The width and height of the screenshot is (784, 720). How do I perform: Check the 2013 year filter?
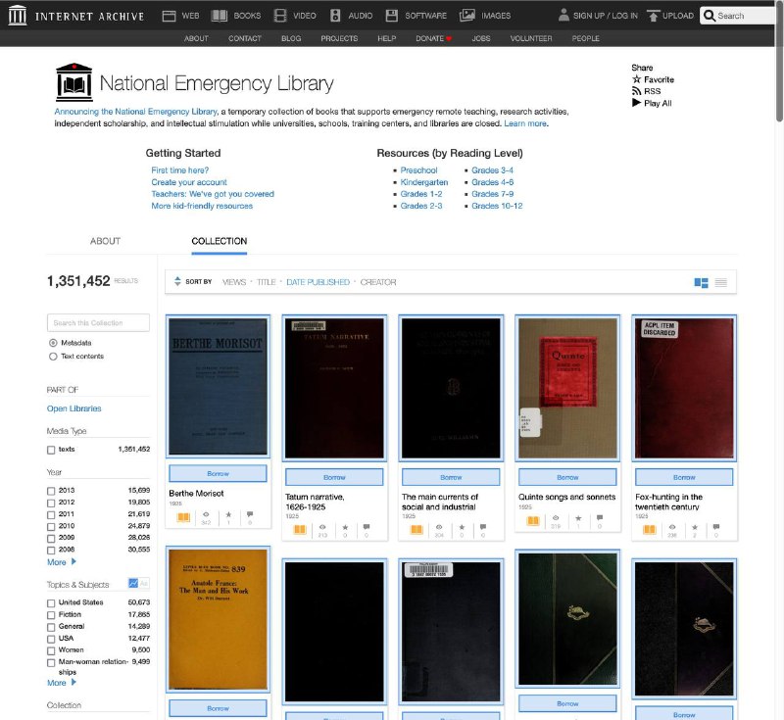coord(51,491)
